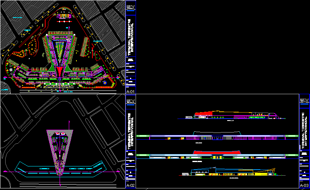Click the blue circle in A-01 site plan
Screen dimensions: 310x190
[x=105, y=82]
